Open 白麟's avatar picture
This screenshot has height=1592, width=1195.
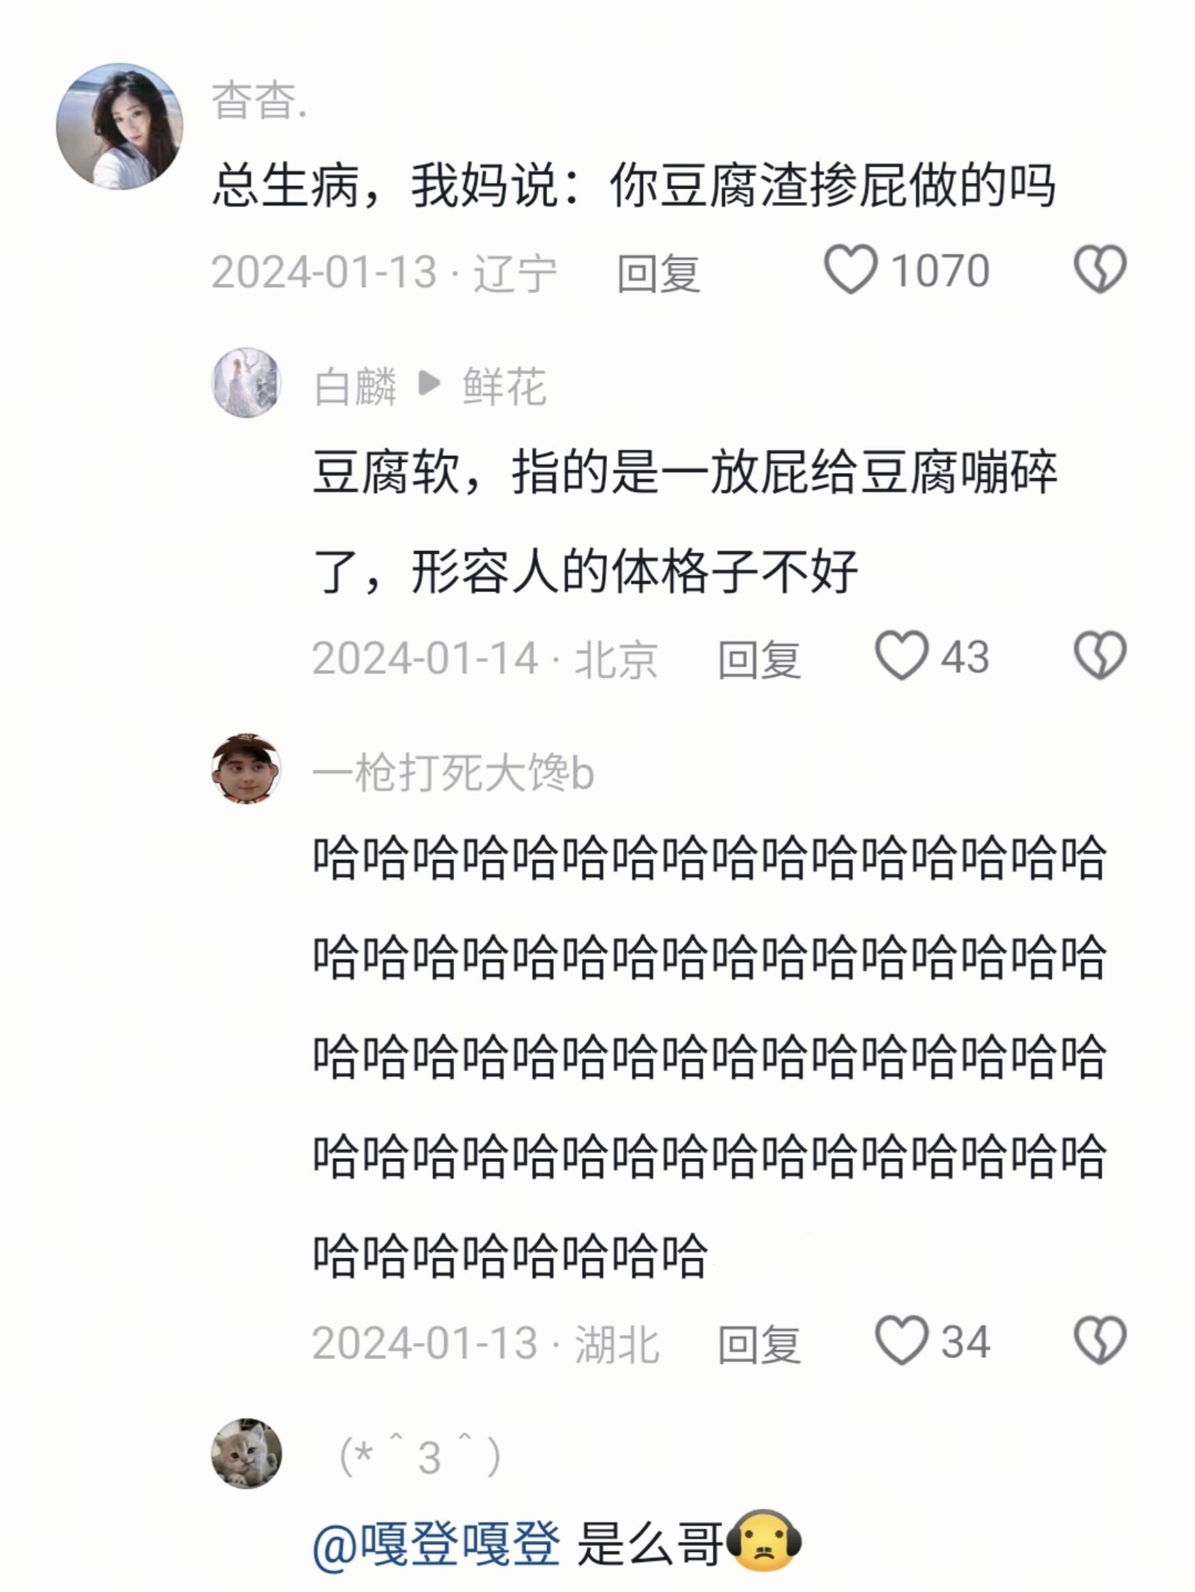(x=246, y=383)
